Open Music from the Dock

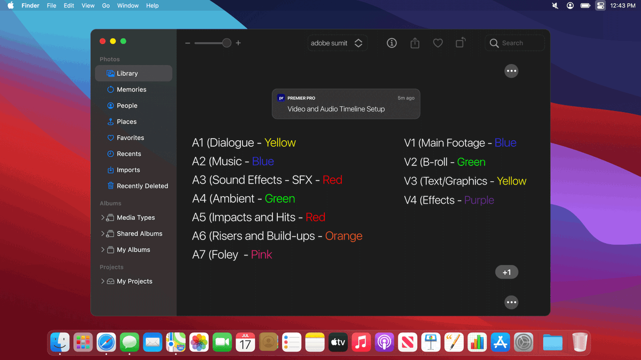pos(362,342)
